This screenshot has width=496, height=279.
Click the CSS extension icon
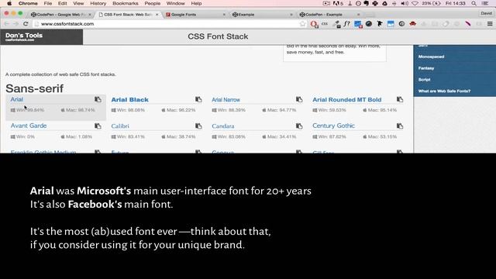(x=325, y=24)
